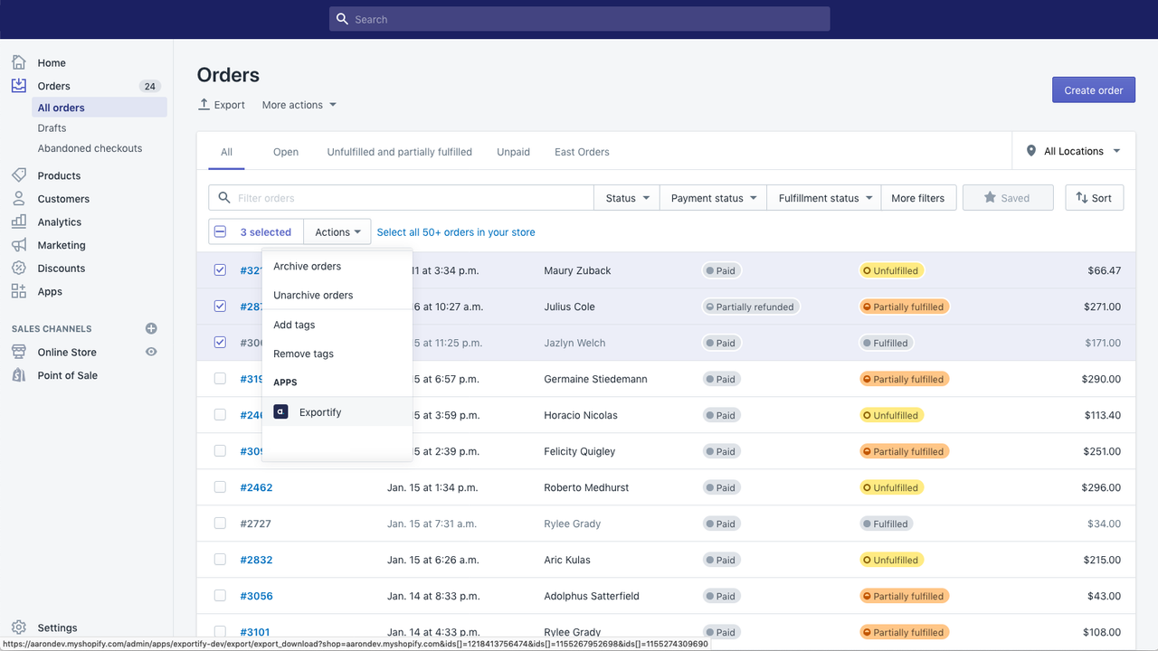Deselect all using the bulk selection checkbox

(220, 231)
